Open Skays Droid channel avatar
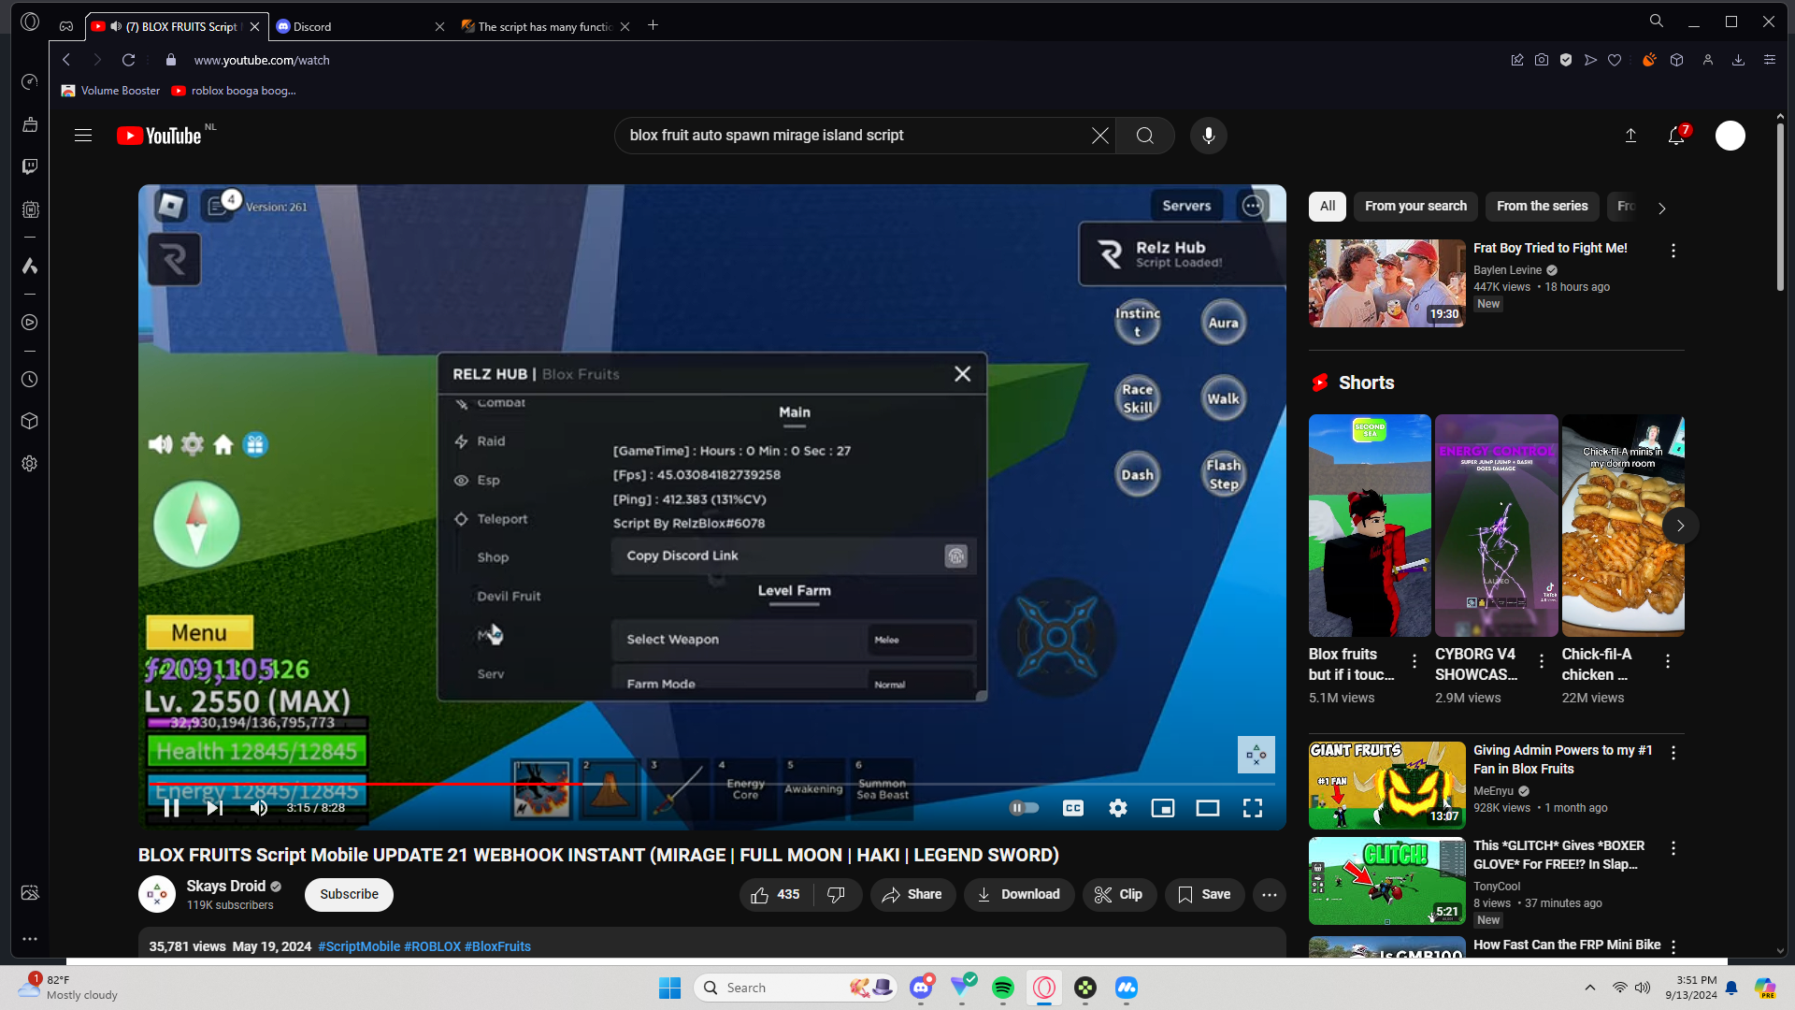The width and height of the screenshot is (1795, 1010). (157, 895)
